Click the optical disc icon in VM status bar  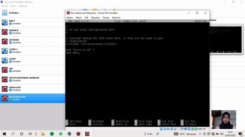tap(165, 129)
